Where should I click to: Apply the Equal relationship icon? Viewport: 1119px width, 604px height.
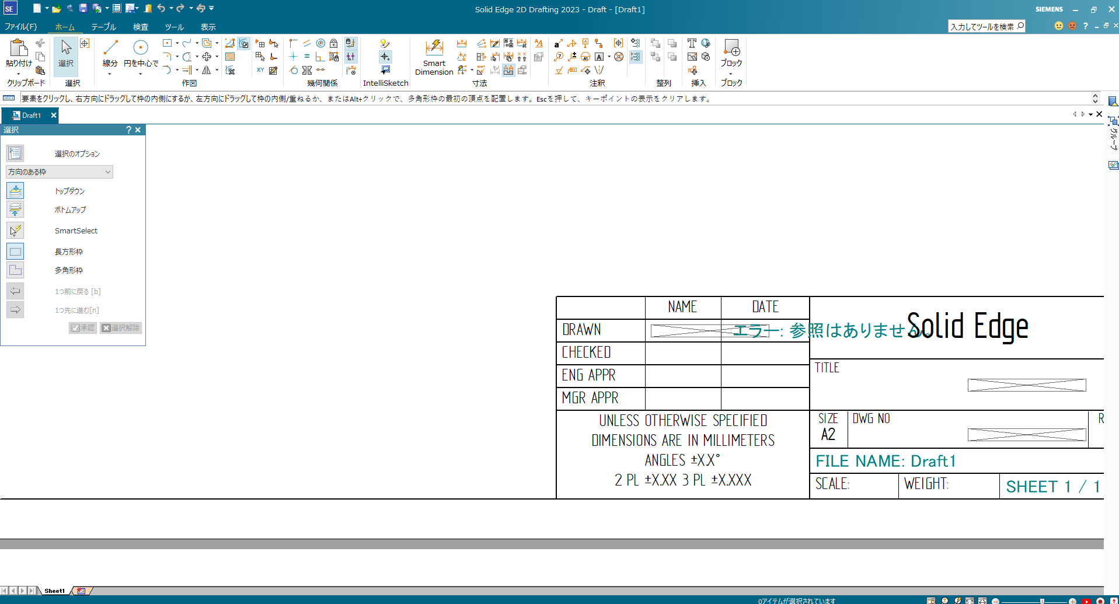[x=307, y=57]
